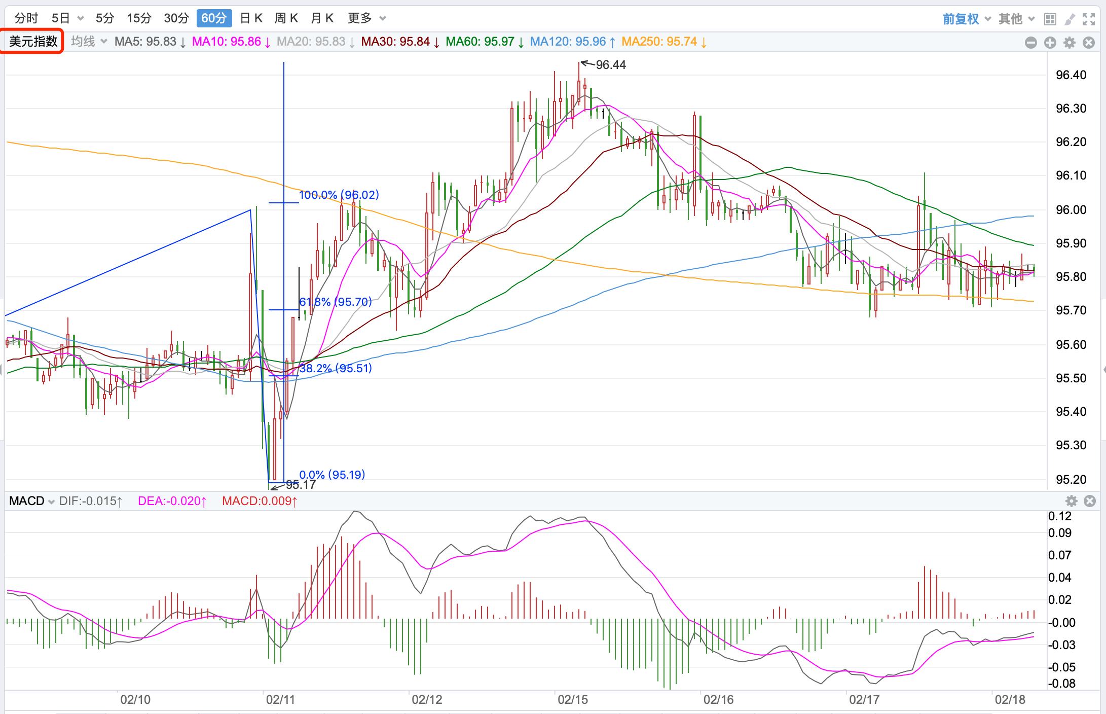Open MACD panel settings gear
The image size is (1106, 714).
(x=1071, y=501)
